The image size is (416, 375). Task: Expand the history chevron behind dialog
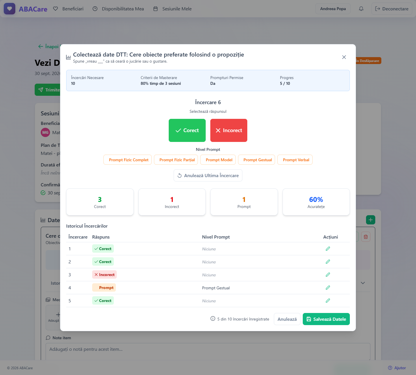point(363,283)
